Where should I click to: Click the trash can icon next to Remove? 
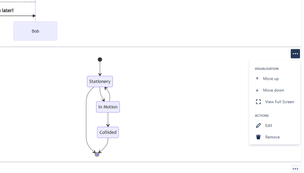point(258,137)
